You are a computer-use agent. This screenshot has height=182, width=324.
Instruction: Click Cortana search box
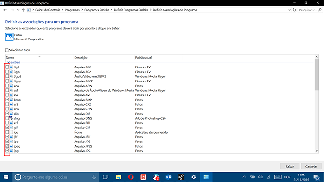tap(56, 177)
